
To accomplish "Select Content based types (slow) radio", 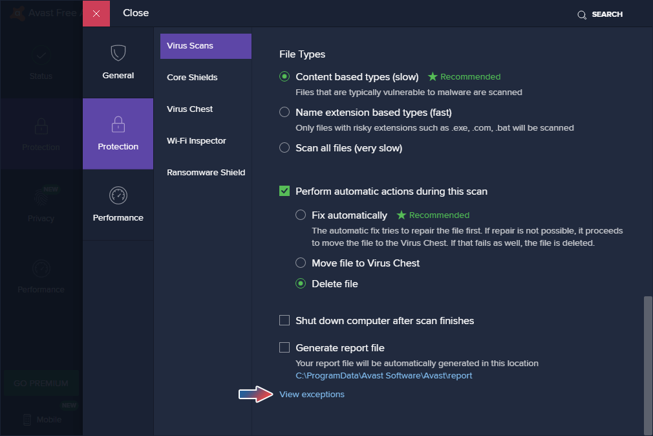I will 284,77.
